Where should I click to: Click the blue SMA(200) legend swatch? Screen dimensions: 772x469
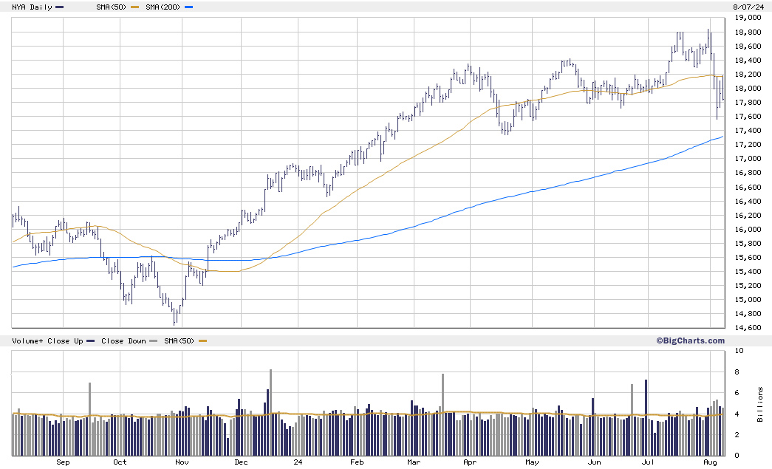188,7
